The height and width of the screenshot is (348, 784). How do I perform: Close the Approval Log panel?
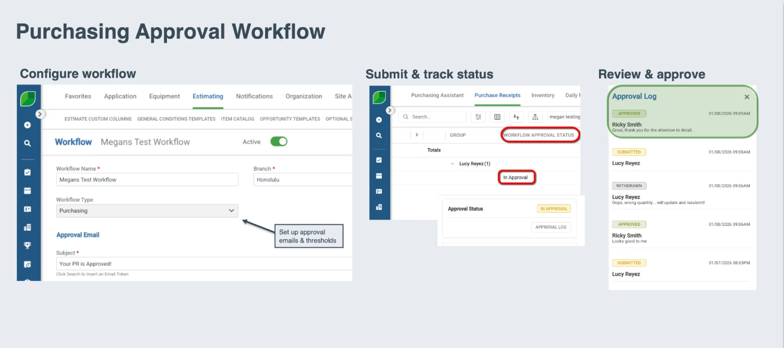point(747,97)
